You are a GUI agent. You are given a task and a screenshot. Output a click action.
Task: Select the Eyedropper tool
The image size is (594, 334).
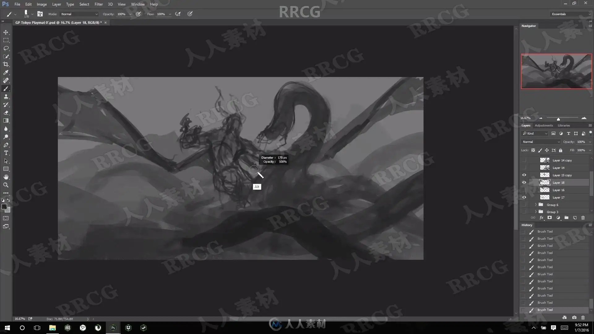tap(6, 72)
